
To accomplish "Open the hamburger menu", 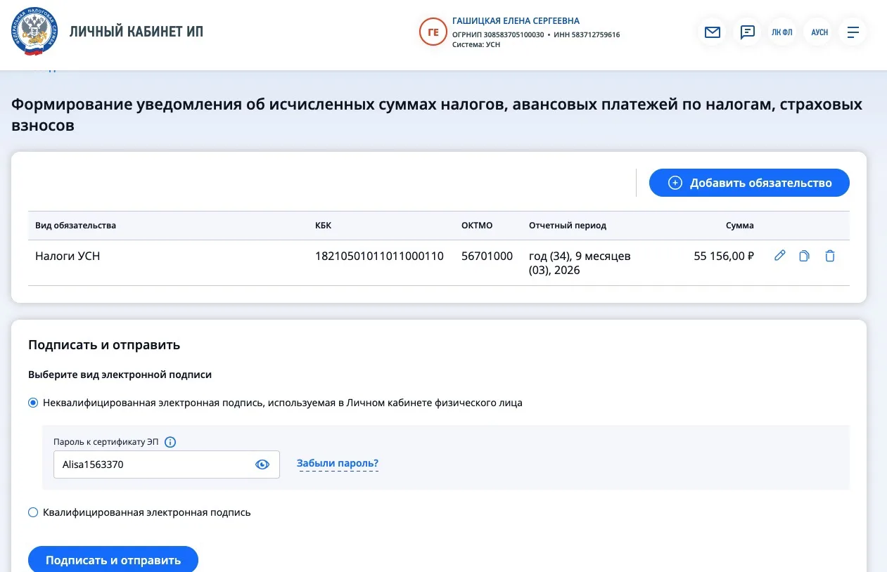I will [853, 32].
